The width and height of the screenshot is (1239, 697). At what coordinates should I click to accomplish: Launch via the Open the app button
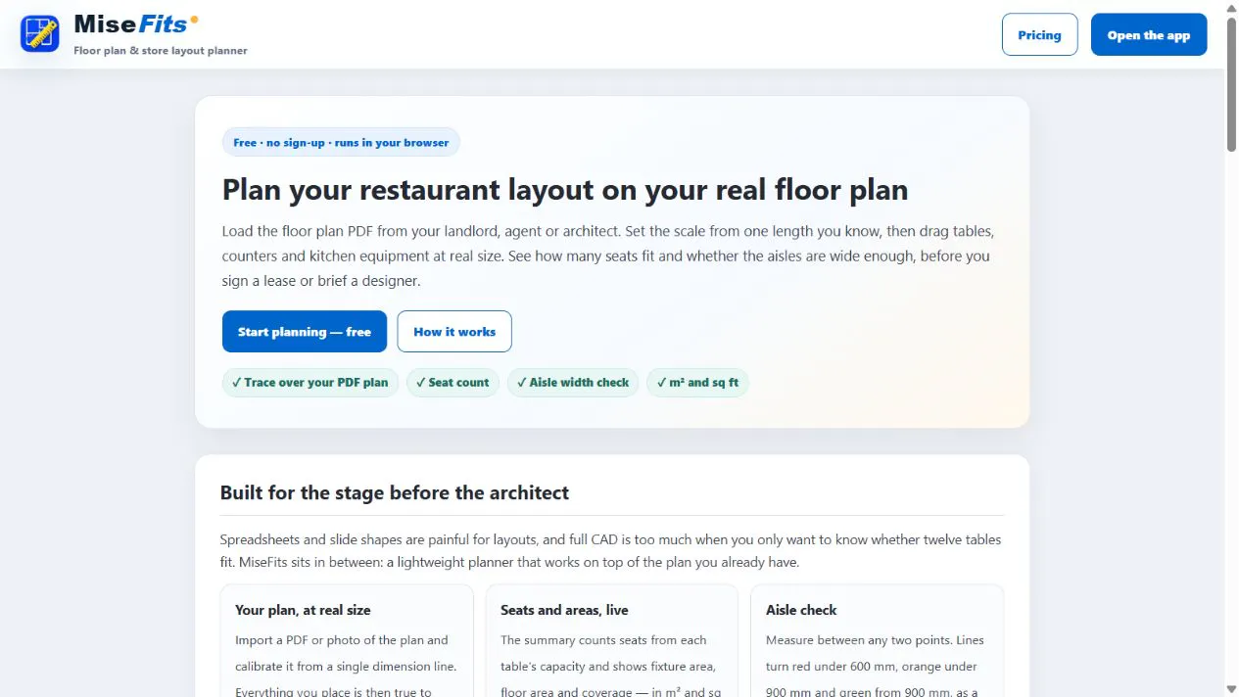pyautogui.click(x=1149, y=35)
